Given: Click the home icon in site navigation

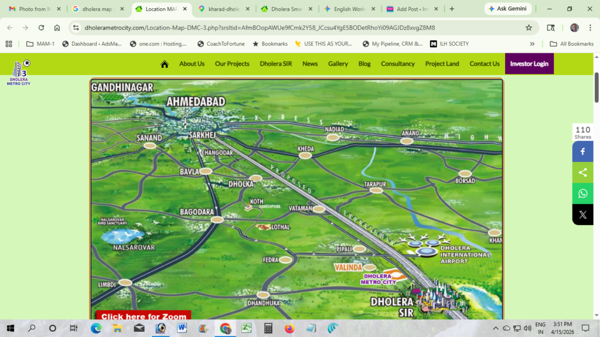Looking at the screenshot, I should pos(165,64).
